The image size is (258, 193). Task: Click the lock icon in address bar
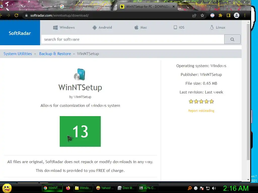[x=26, y=15]
